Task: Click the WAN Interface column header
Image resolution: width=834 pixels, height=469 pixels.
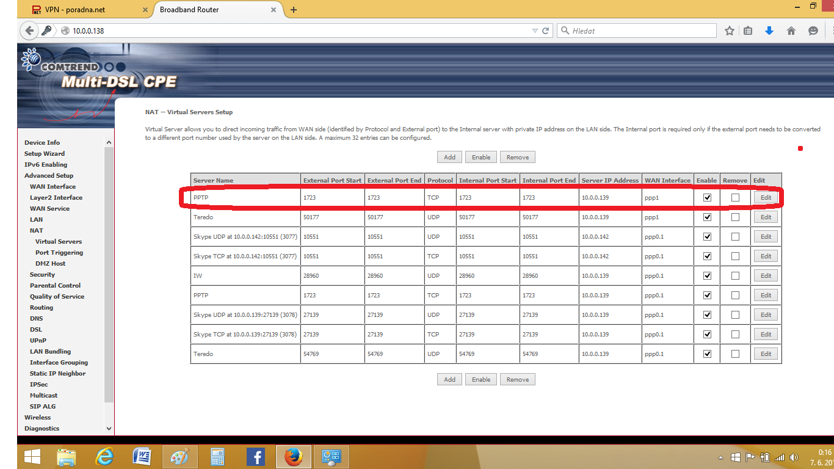Action: tap(667, 181)
